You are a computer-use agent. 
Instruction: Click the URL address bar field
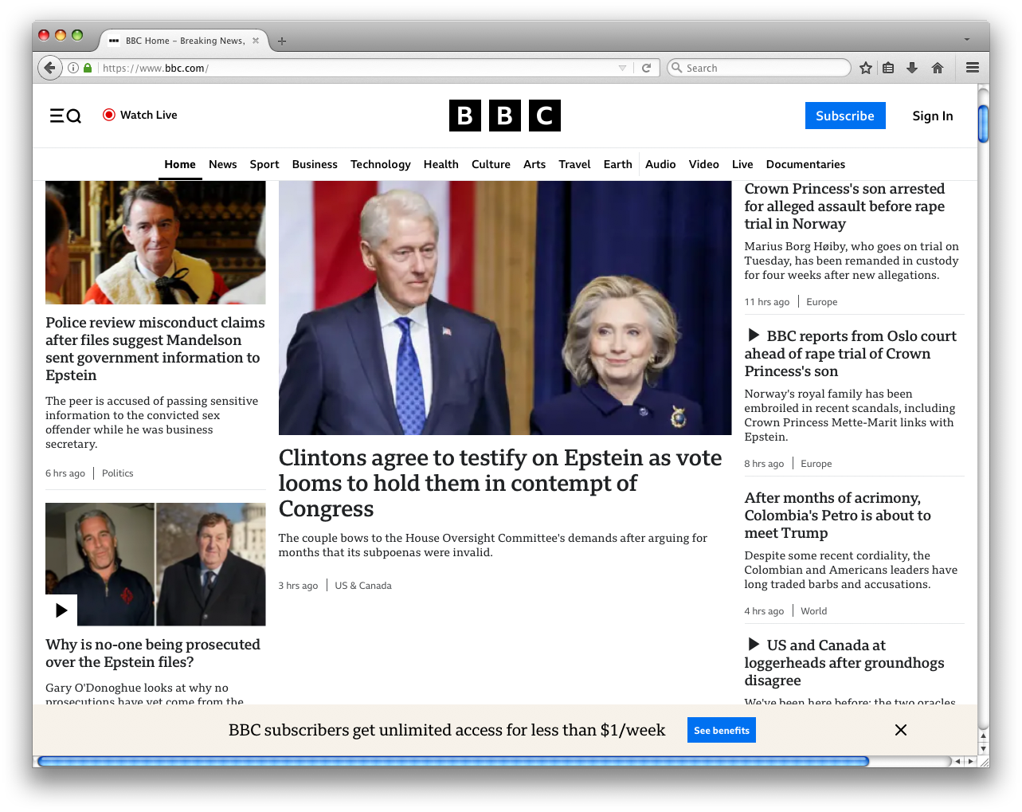click(358, 68)
